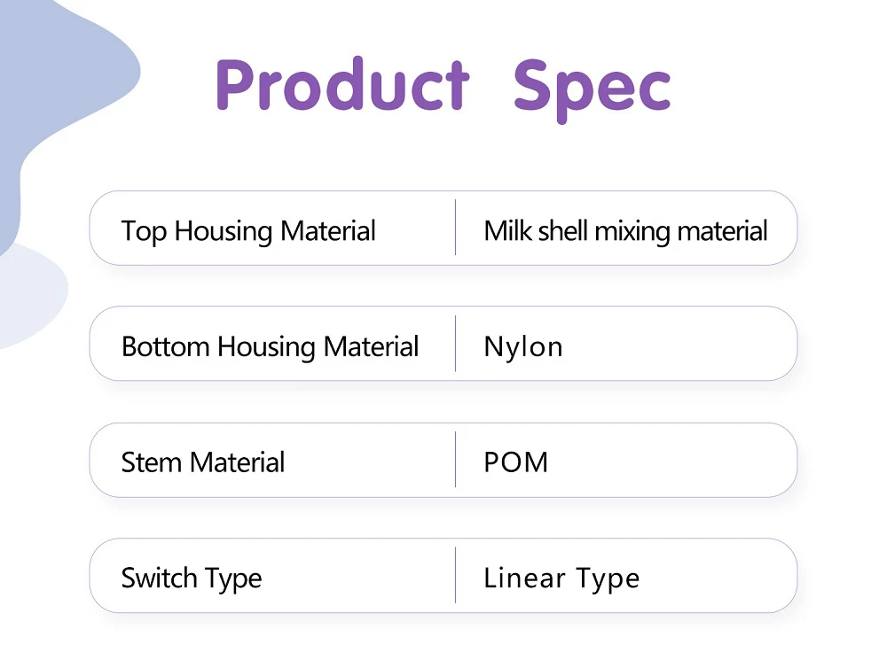This screenshot has width=887, height=652.
Task: Click the "Product" word in the title
Action: 341,86
